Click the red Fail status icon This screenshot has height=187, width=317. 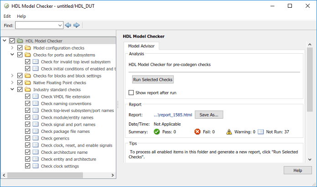197,132
